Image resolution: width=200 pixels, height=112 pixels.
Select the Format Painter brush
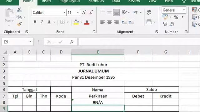click(x=19, y=24)
